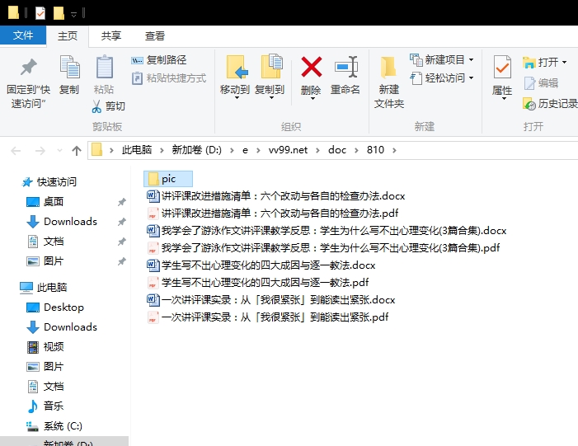Expand chevron after 此电脑 breadcrumb
Viewport: 578px width, 446px height.
(162, 150)
